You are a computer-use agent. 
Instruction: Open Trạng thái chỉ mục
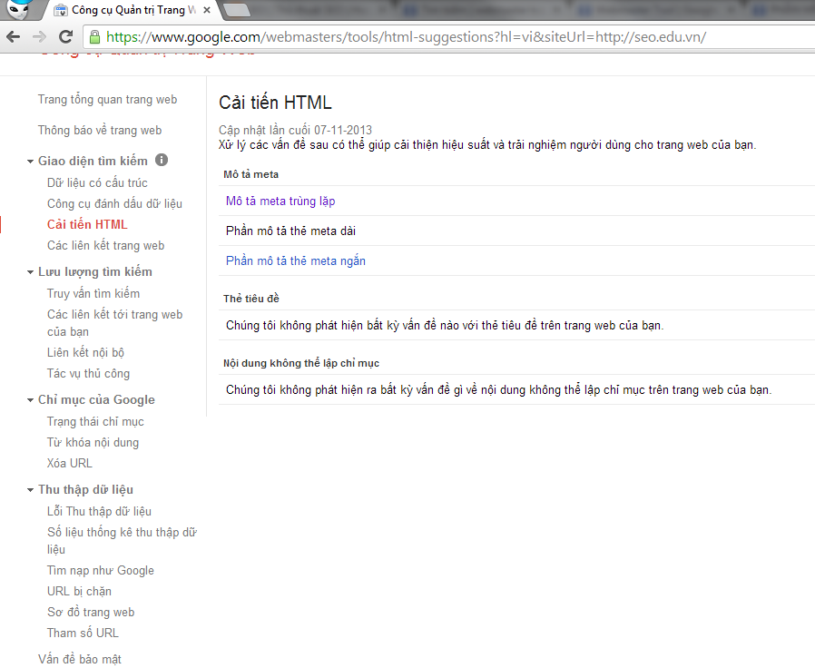point(95,422)
